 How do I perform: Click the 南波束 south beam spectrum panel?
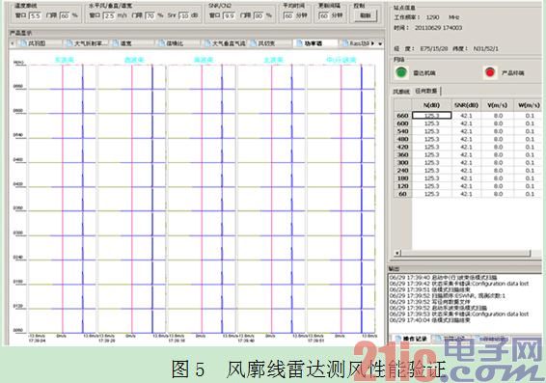pyautogui.click(x=202, y=199)
